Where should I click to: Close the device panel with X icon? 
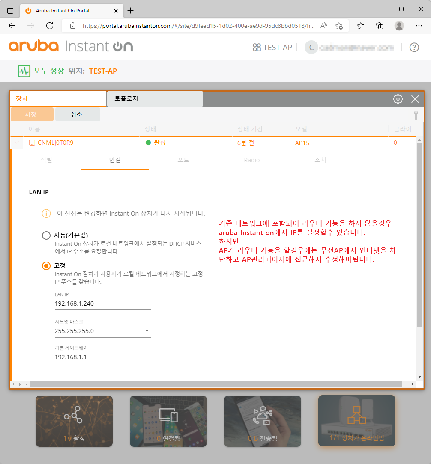point(415,99)
